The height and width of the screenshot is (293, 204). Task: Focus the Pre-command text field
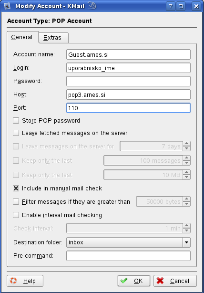(128, 256)
